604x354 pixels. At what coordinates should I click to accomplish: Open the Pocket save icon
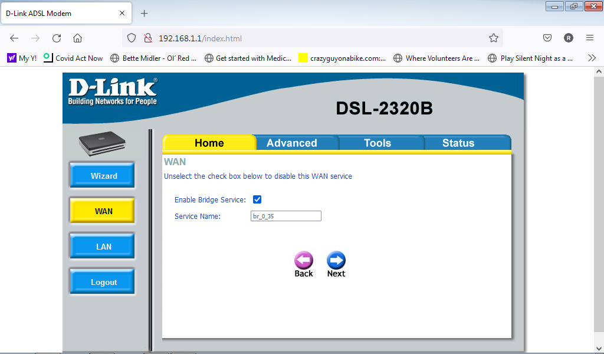547,38
